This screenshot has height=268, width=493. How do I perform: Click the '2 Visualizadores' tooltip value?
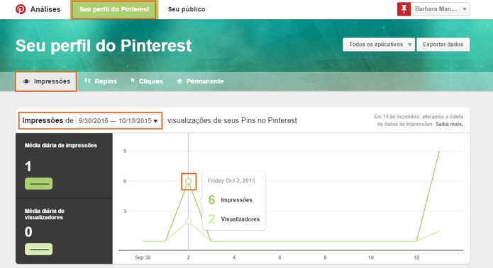point(234,219)
